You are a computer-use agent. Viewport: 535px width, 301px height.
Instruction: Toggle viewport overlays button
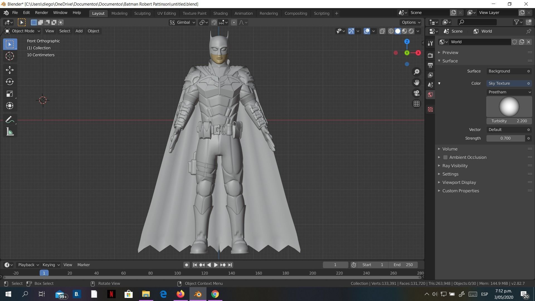click(x=367, y=31)
